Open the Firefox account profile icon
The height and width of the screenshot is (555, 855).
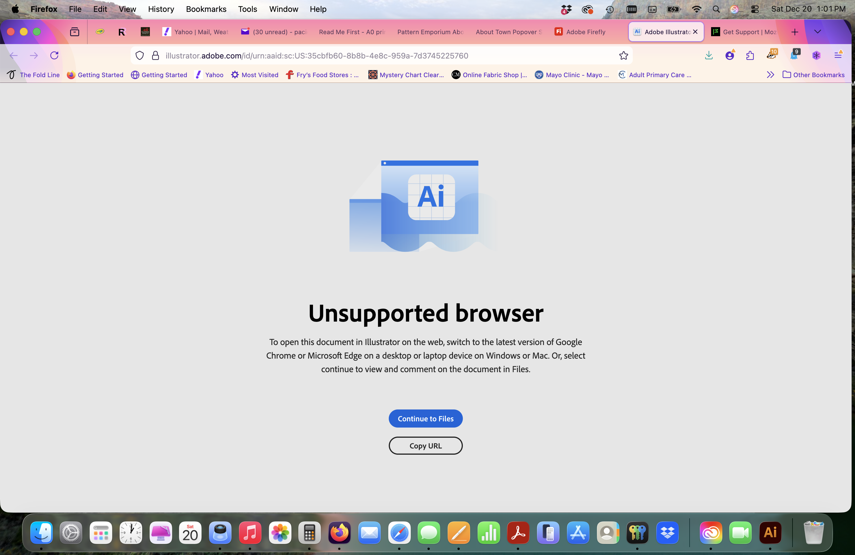coord(729,55)
